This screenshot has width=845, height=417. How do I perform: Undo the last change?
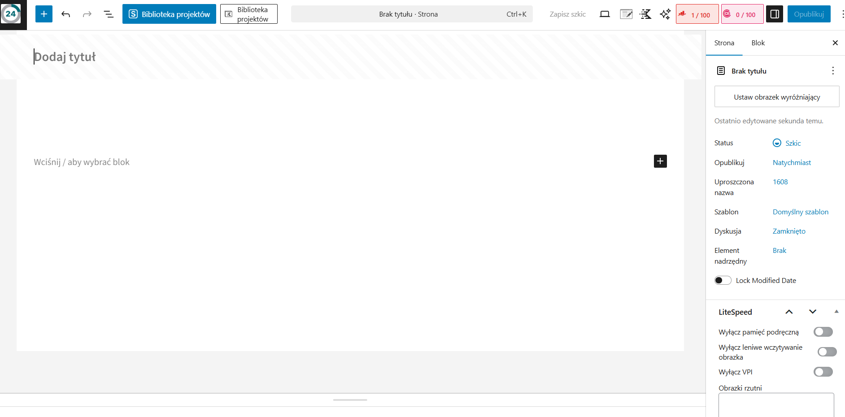pos(66,14)
